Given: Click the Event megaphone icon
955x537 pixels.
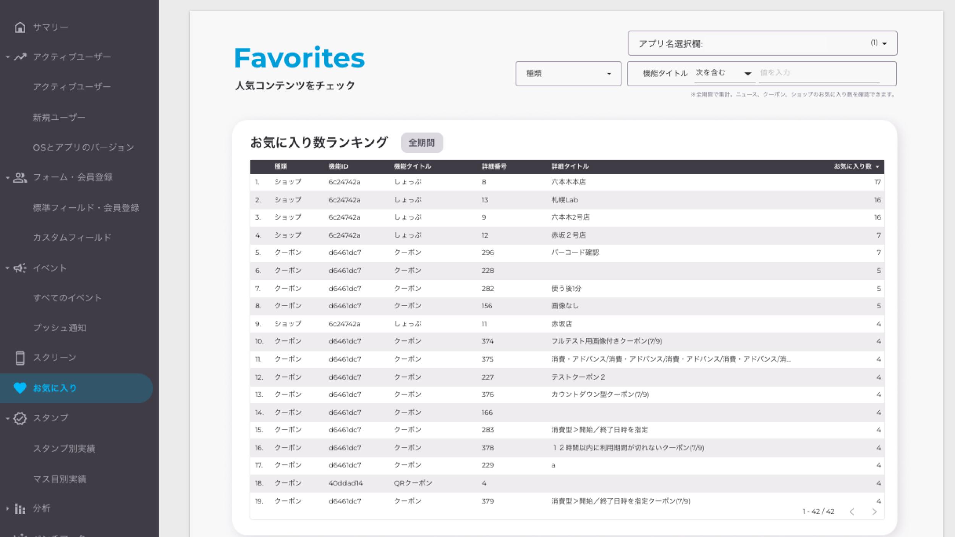Looking at the screenshot, I should click(x=20, y=268).
